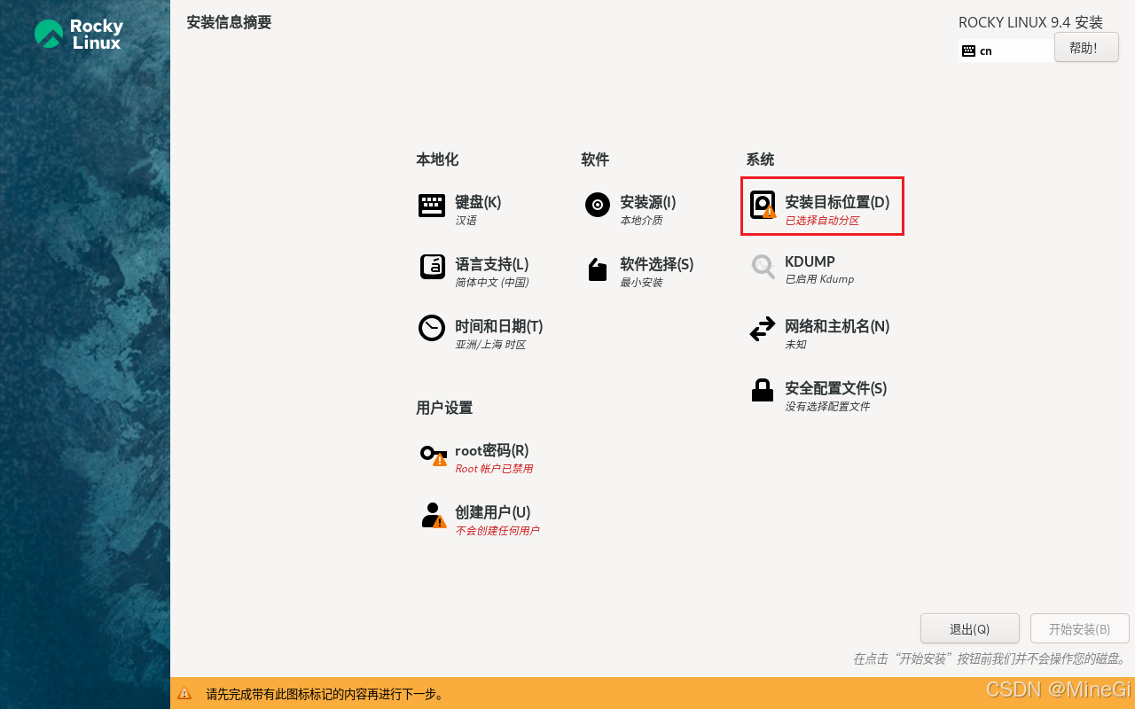The height and width of the screenshot is (709, 1135).
Task: Click the 安装信息摘要 title
Action: (x=229, y=22)
